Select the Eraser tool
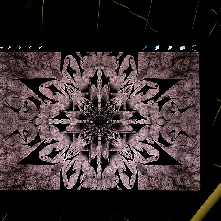The image size is (221, 221). [x=170, y=48]
